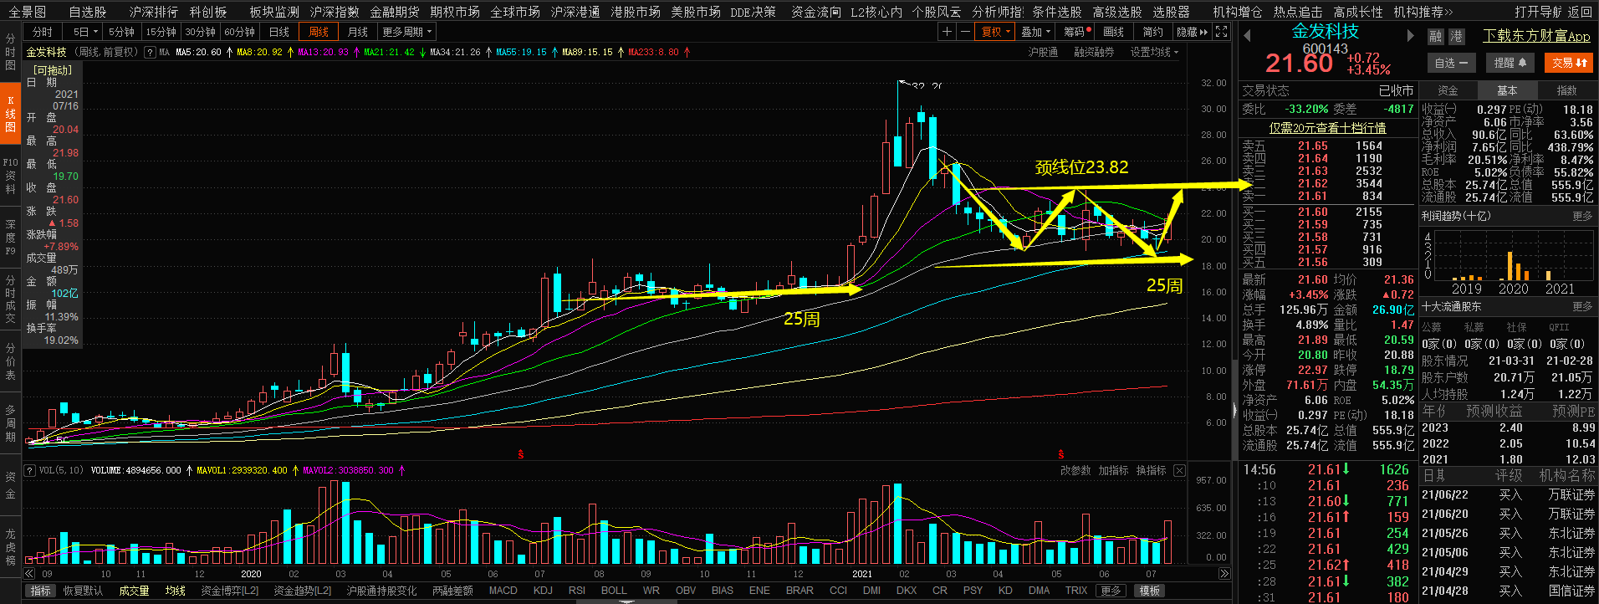Toggle fullscreen chart view icon

pyautogui.click(x=1221, y=32)
